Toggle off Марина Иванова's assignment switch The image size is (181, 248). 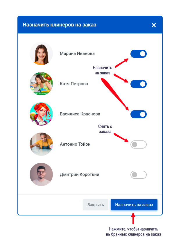point(139,54)
